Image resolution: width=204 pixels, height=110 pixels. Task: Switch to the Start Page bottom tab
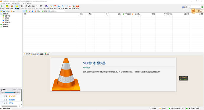click(27, 54)
